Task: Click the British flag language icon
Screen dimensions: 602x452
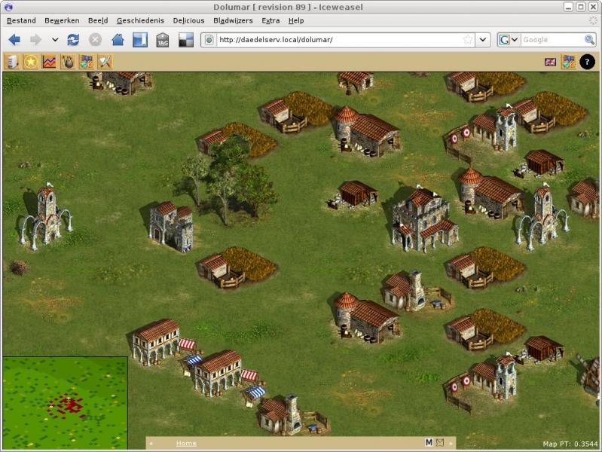Action: [x=550, y=62]
